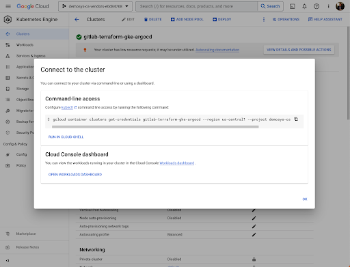This screenshot has width=350, height=267.
Task: Select Policy in the sidebar
Action: point(17,165)
